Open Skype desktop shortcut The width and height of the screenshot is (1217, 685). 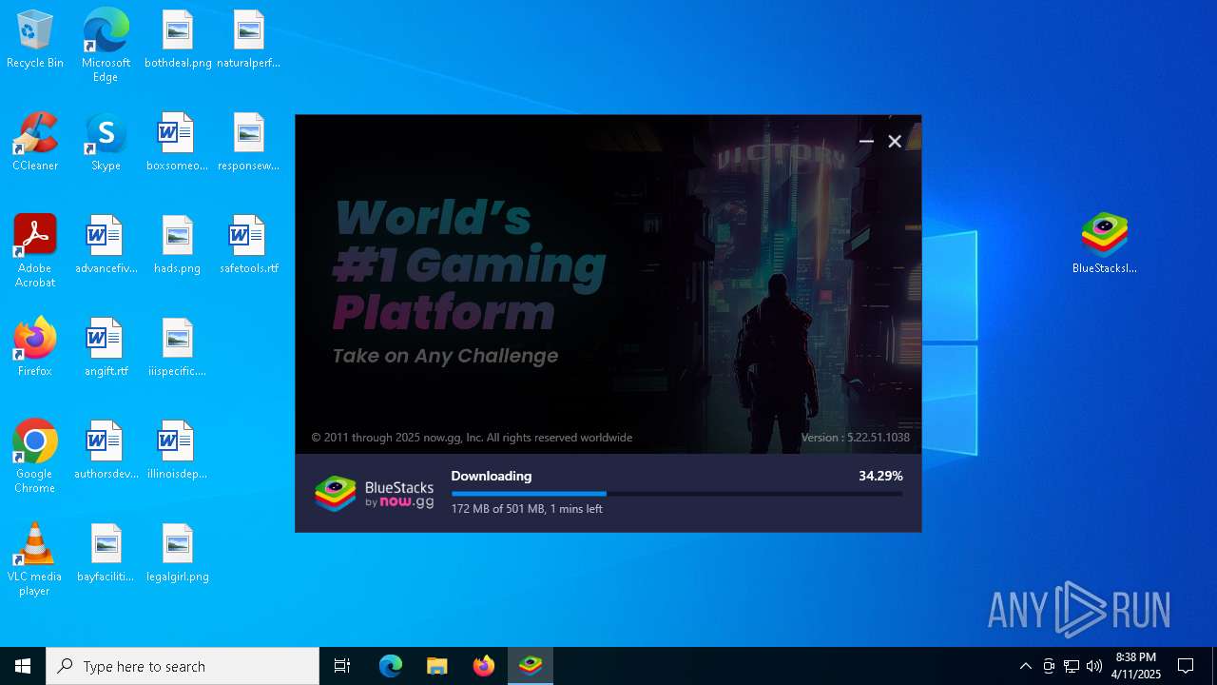tap(106, 143)
